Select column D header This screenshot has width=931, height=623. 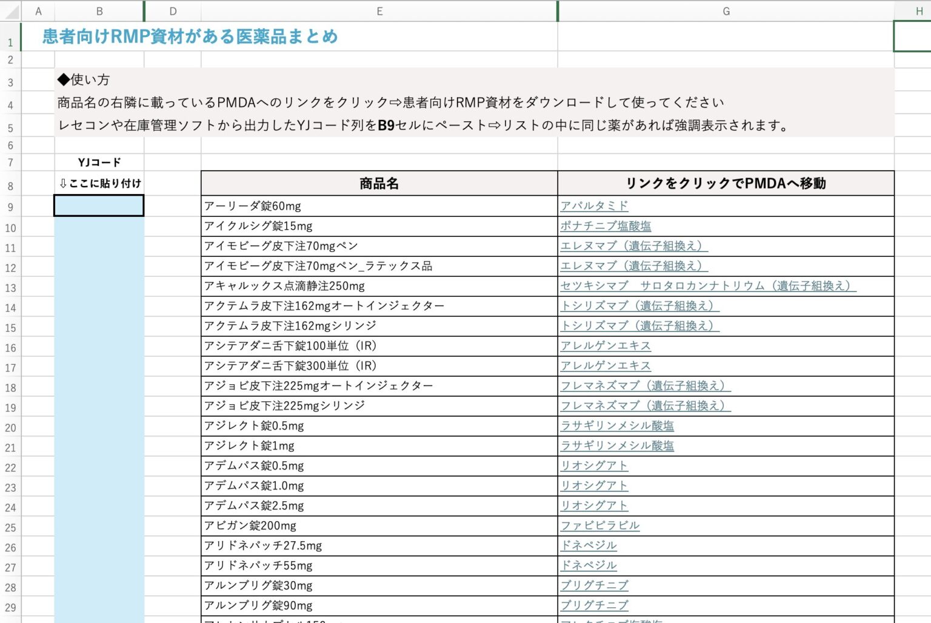[x=173, y=11]
